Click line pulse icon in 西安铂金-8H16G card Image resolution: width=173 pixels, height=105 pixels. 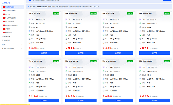click(x=140, y=35)
